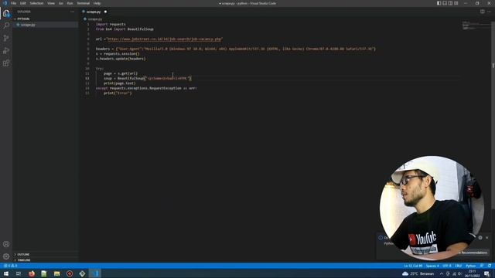Open errors and warnings count in status bar

pyautogui.click(x=10, y=266)
